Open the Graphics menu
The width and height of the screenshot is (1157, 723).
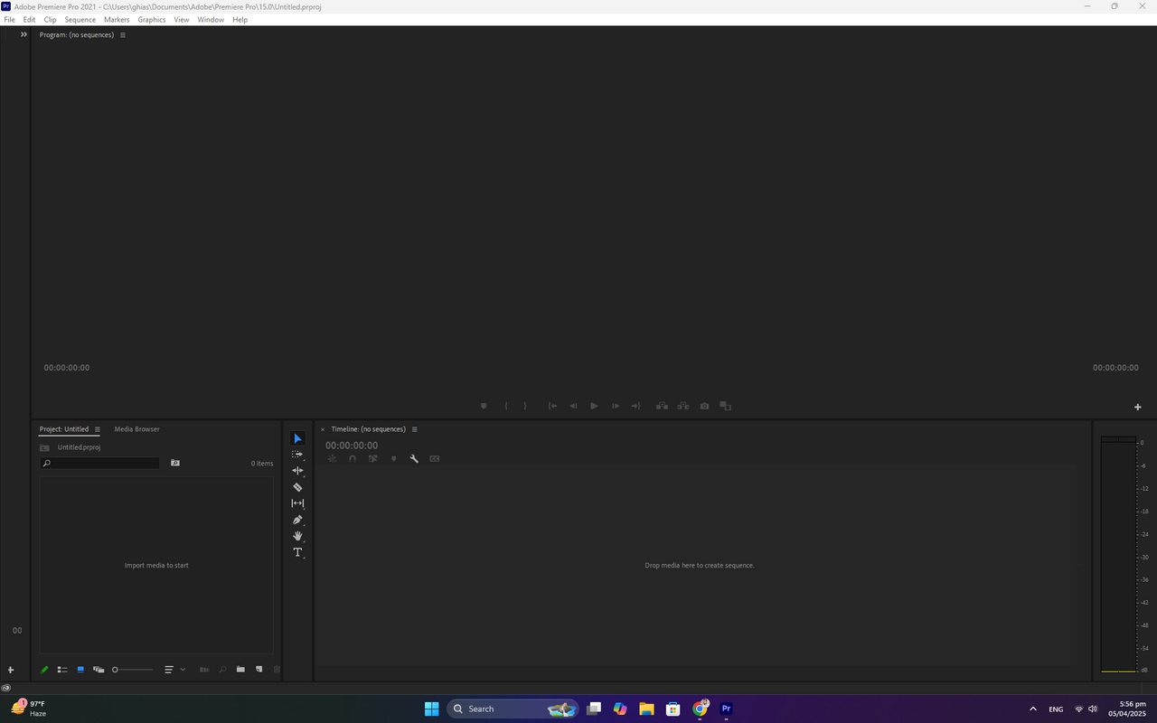[152, 19]
